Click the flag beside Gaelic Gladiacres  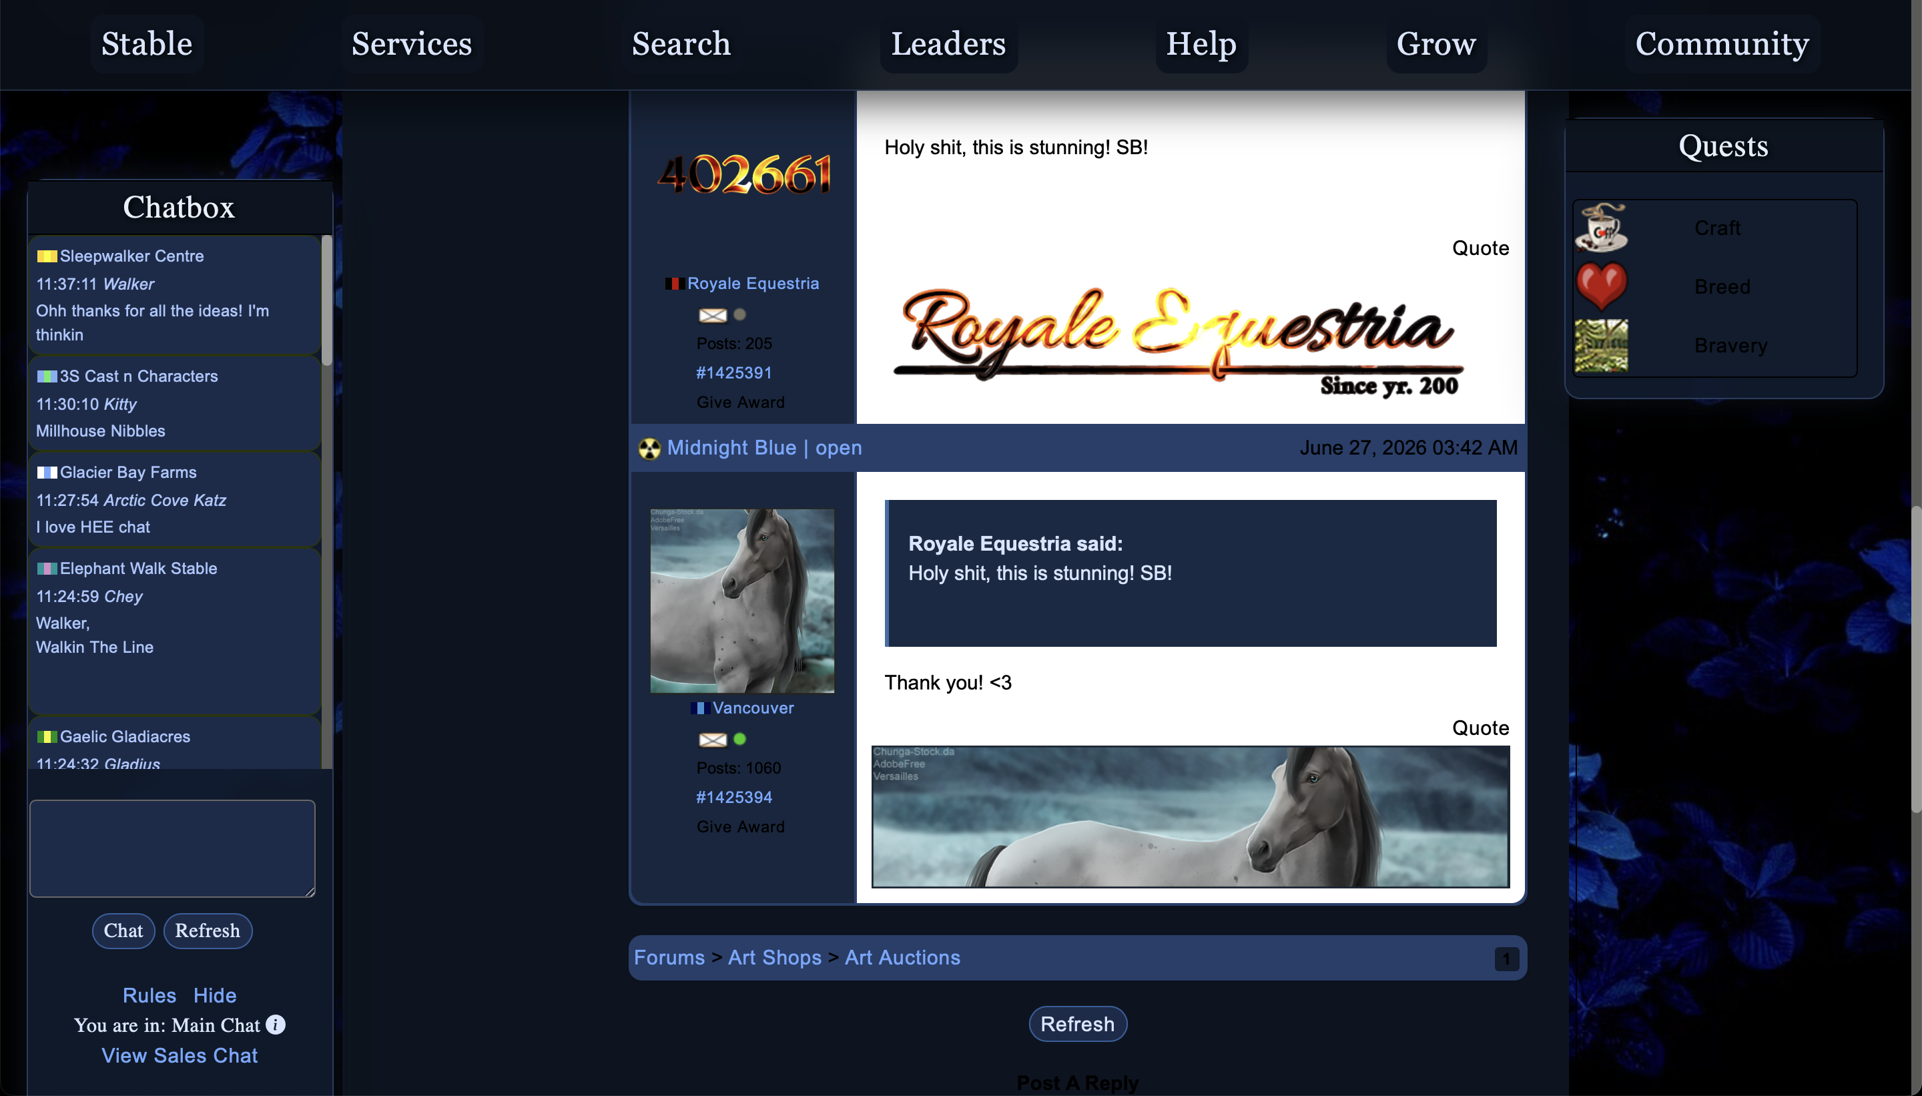[47, 737]
